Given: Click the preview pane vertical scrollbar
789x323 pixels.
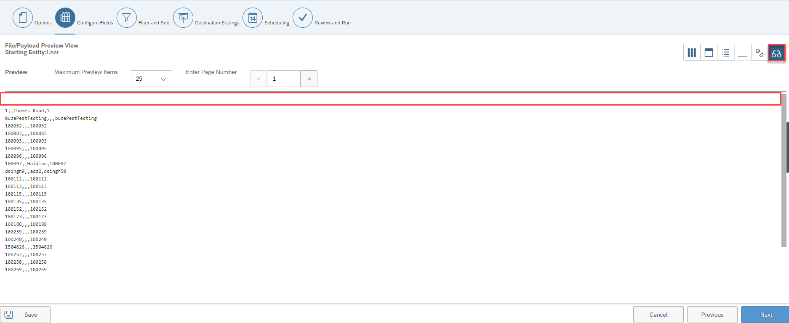Looking at the screenshot, I should 784,171.
